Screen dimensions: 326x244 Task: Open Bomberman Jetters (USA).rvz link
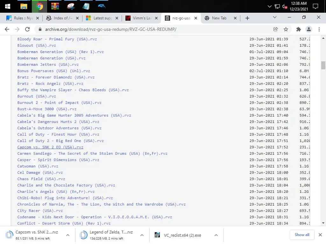click(48, 64)
